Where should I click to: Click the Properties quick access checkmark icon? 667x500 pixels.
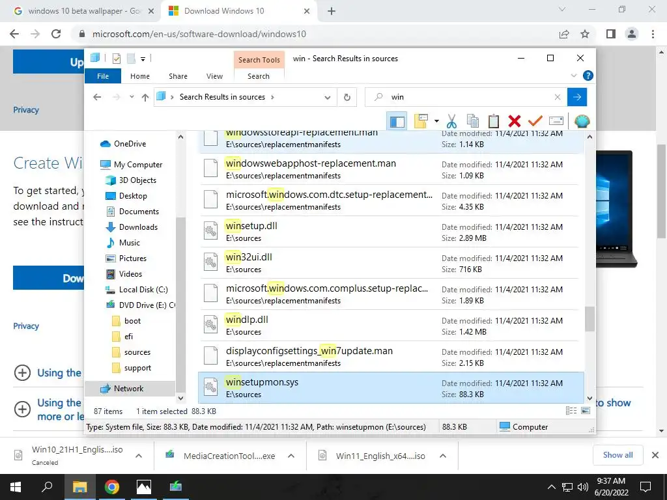coord(116,59)
